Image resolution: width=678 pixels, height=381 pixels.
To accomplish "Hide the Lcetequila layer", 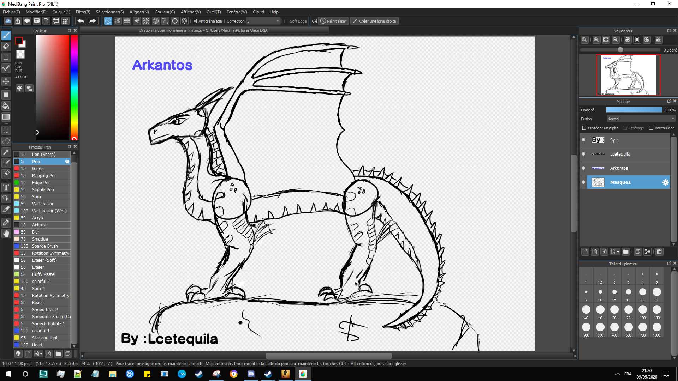I will (x=583, y=154).
